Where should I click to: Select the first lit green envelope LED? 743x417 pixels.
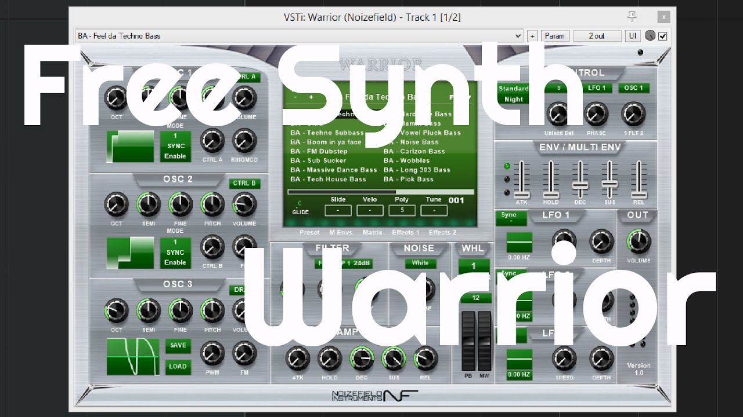tap(507, 166)
